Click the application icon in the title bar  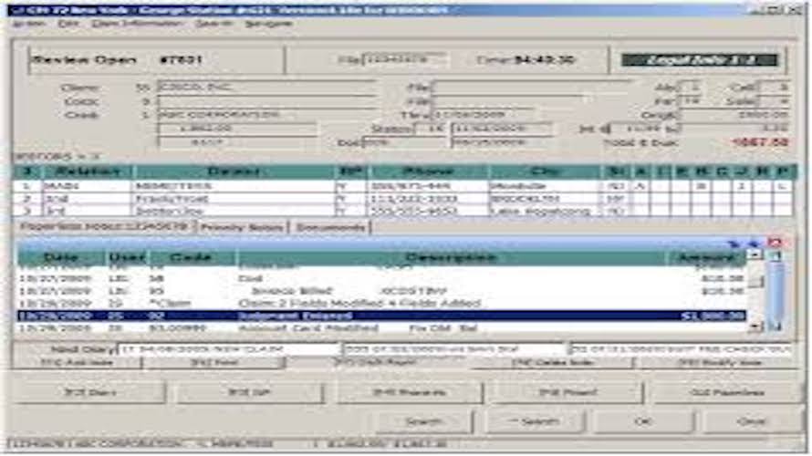point(8,9)
